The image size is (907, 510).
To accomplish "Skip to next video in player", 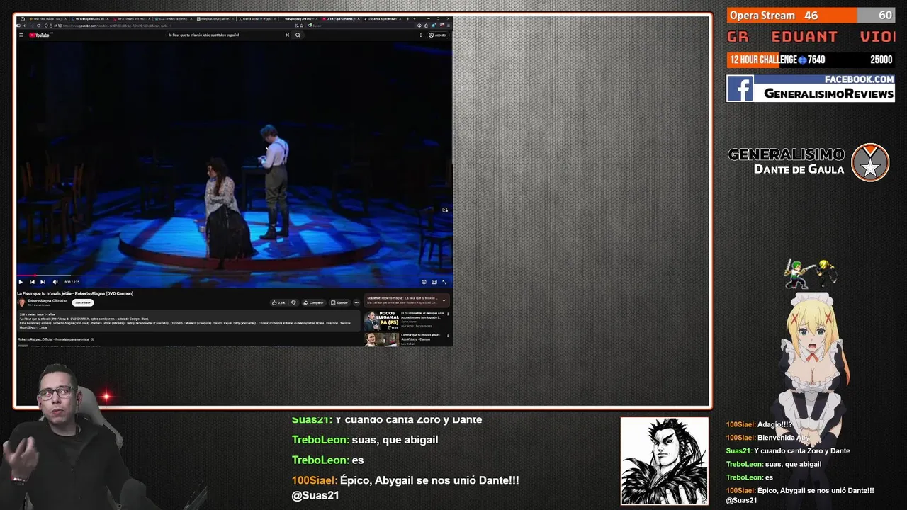I will pos(43,282).
